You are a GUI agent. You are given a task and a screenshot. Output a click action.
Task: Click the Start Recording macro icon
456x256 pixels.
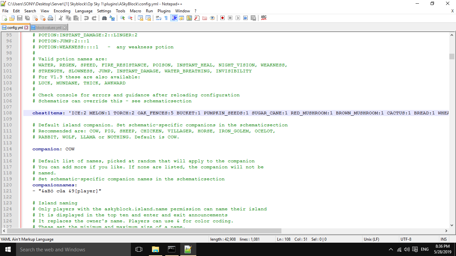coord(222,18)
